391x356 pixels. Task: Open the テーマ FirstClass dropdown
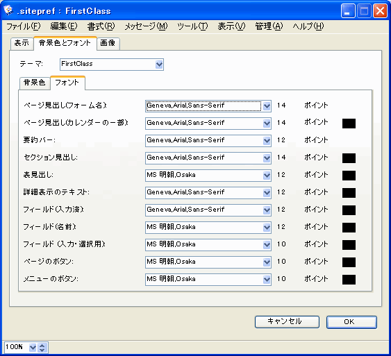pos(112,65)
